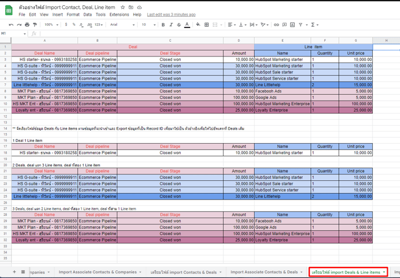Open Deals & Line items tab arrow
The image size is (400, 278).
[x=384, y=272]
